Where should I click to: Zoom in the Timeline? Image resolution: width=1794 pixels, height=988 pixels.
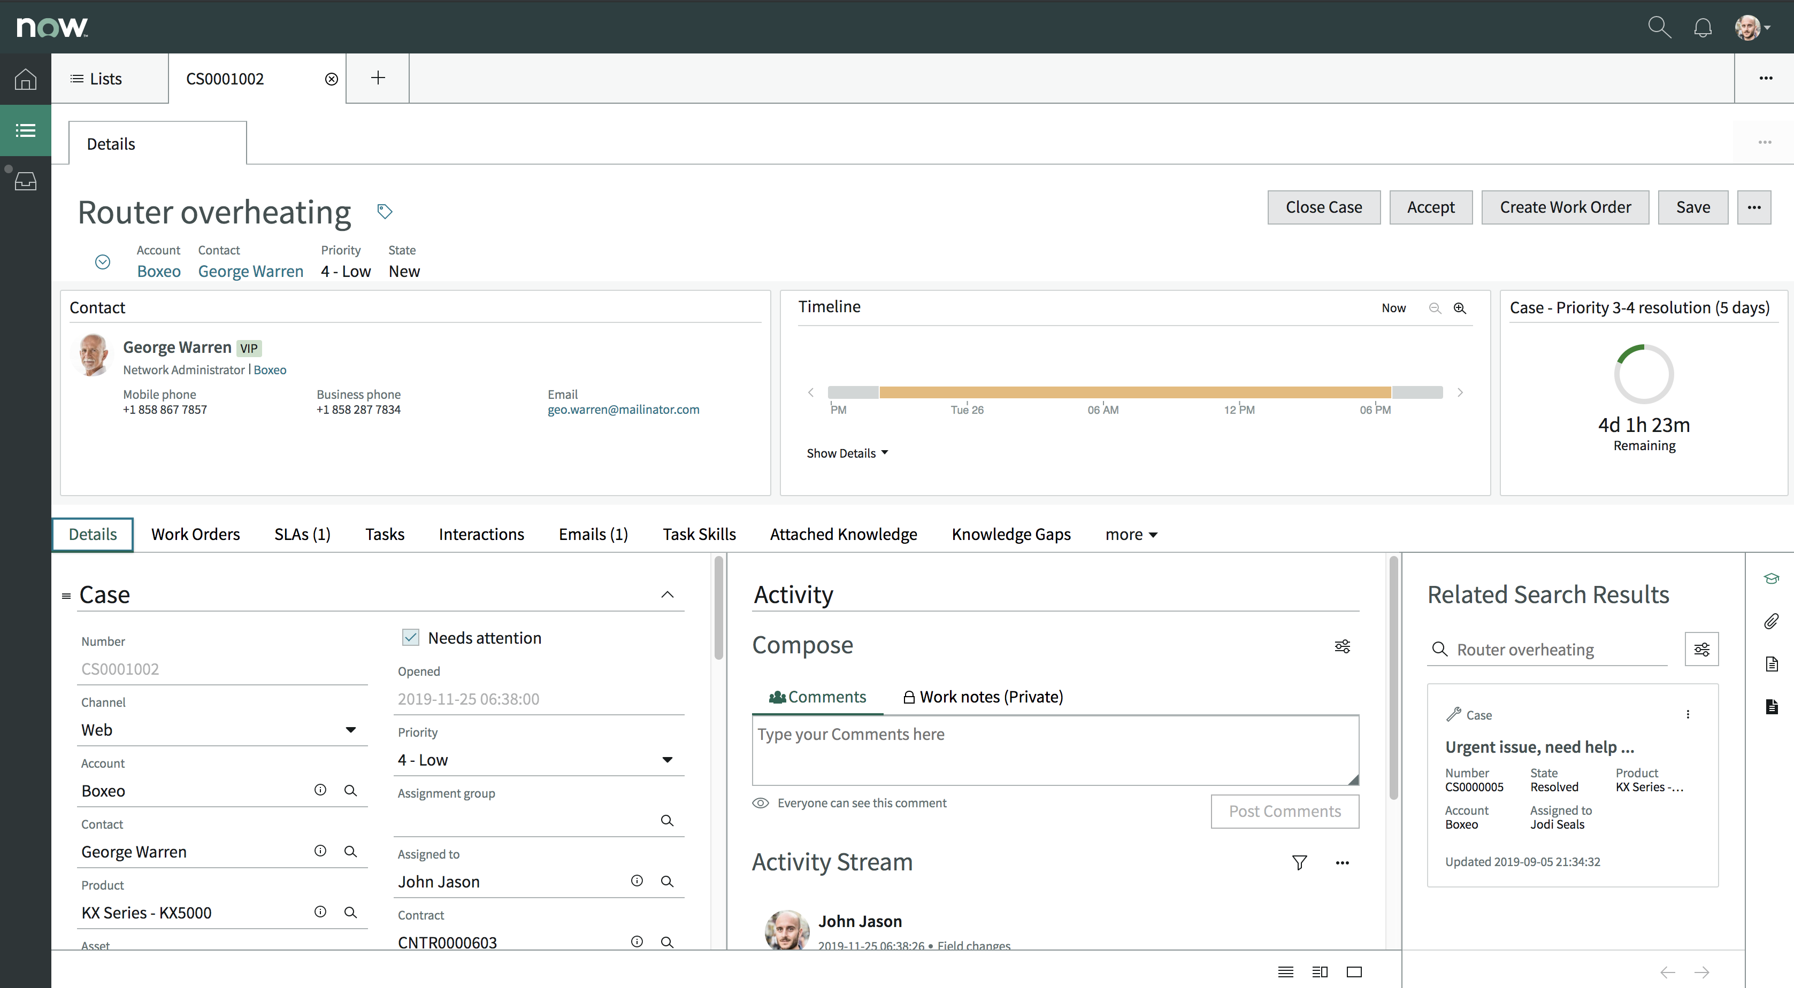tap(1460, 308)
